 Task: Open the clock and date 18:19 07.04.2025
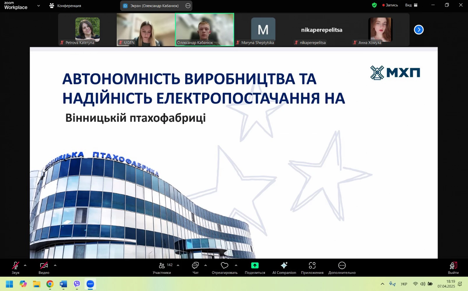pyautogui.click(x=446, y=284)
